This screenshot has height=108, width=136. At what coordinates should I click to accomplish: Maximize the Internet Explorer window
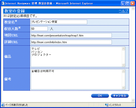coord(128,4)
